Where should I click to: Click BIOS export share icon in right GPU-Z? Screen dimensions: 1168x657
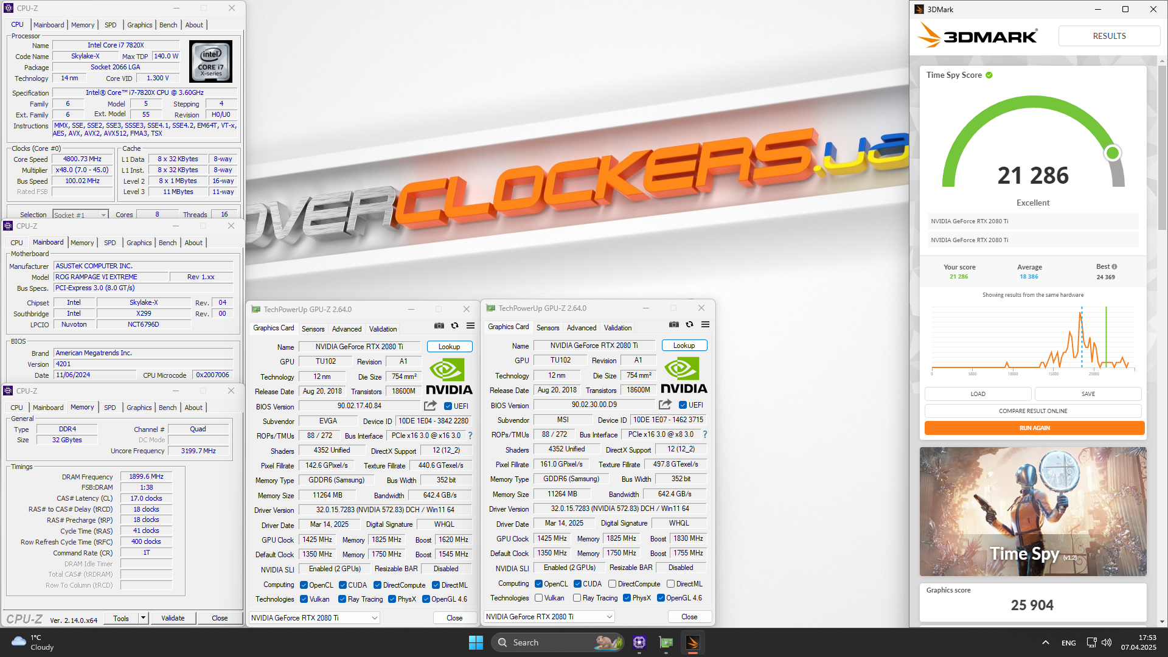[x=665, y=405]
